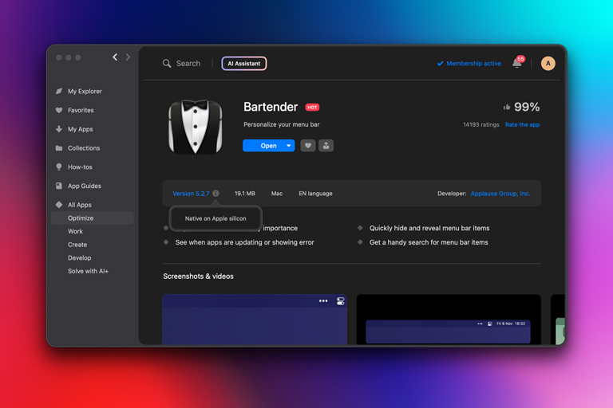
Task: Show Collections
Action: click(x=84, y=148)
